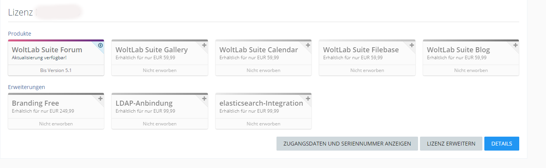546x168 pixels.
Task: Click the plus icon on WoltLab Suite Blog
Action: 515,45
